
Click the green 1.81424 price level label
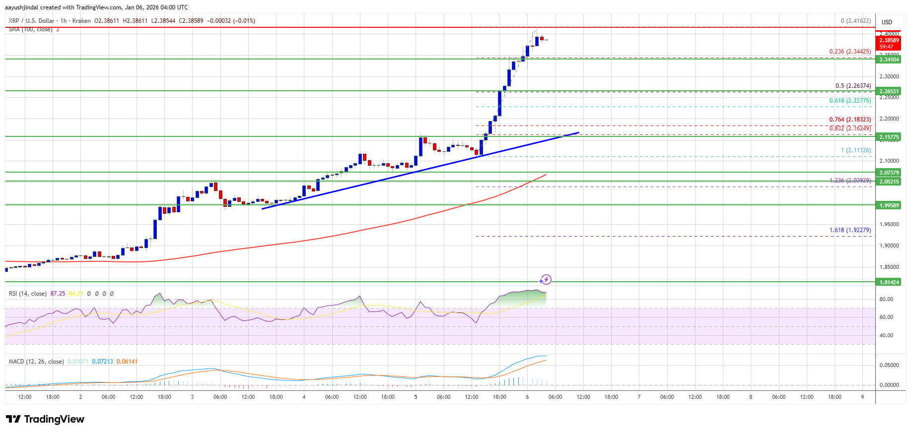(889, 282)
